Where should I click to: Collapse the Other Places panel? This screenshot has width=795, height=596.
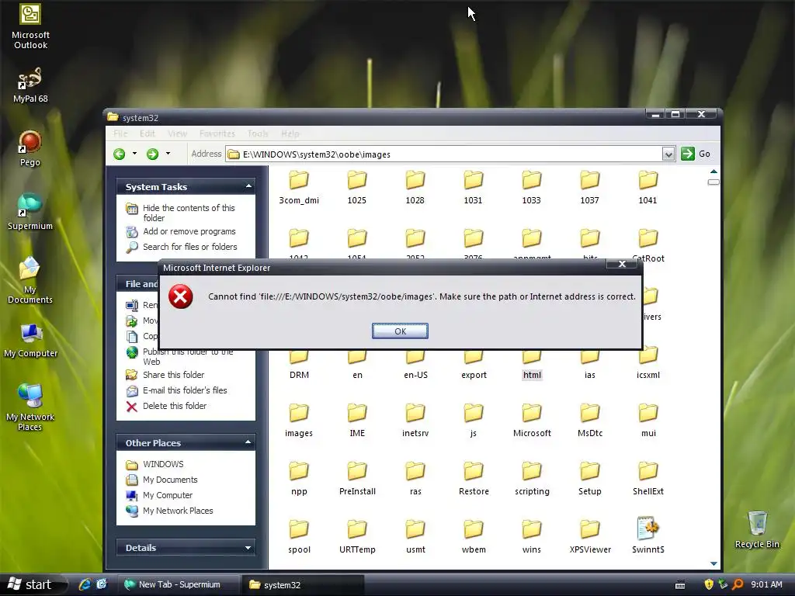[x=248, y=442]
